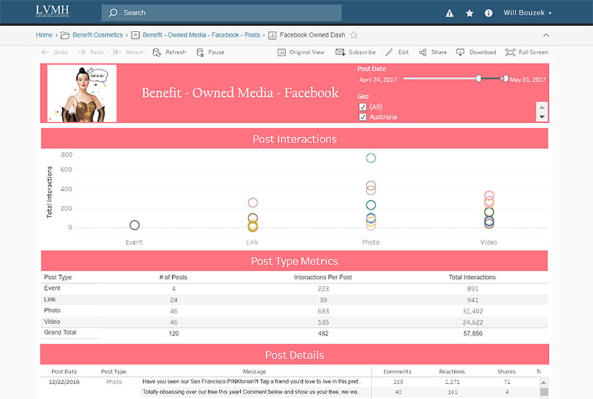Click the Benefit mascot thumbnail image
The height and width of the screenshot is (399, 593).
82,93
